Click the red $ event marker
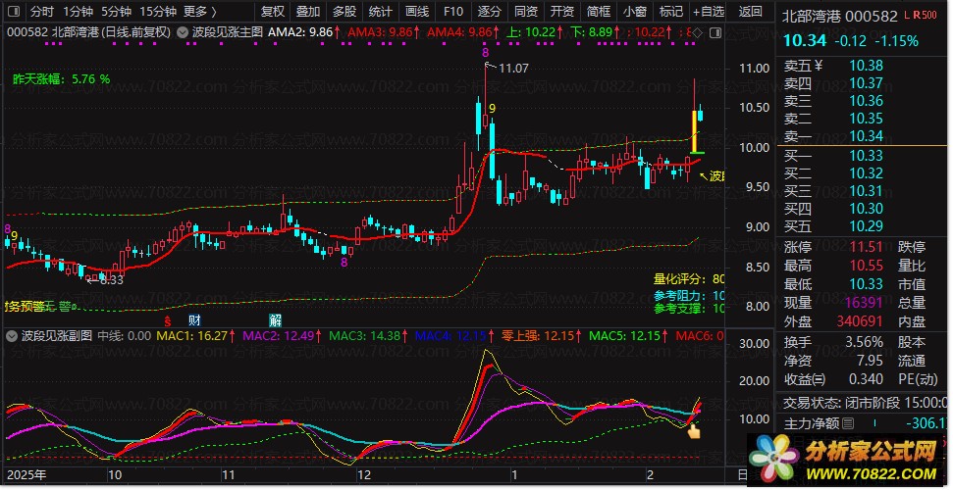This screenshot has height=490, width=953. [167, 320]
